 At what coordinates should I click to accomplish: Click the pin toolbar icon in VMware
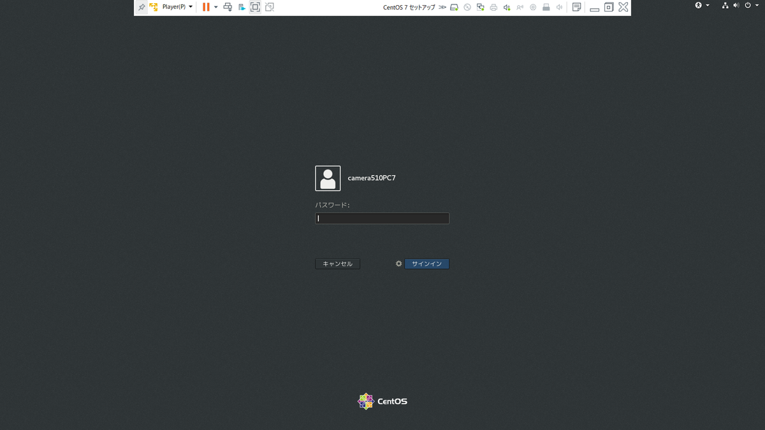pos(141,7)
